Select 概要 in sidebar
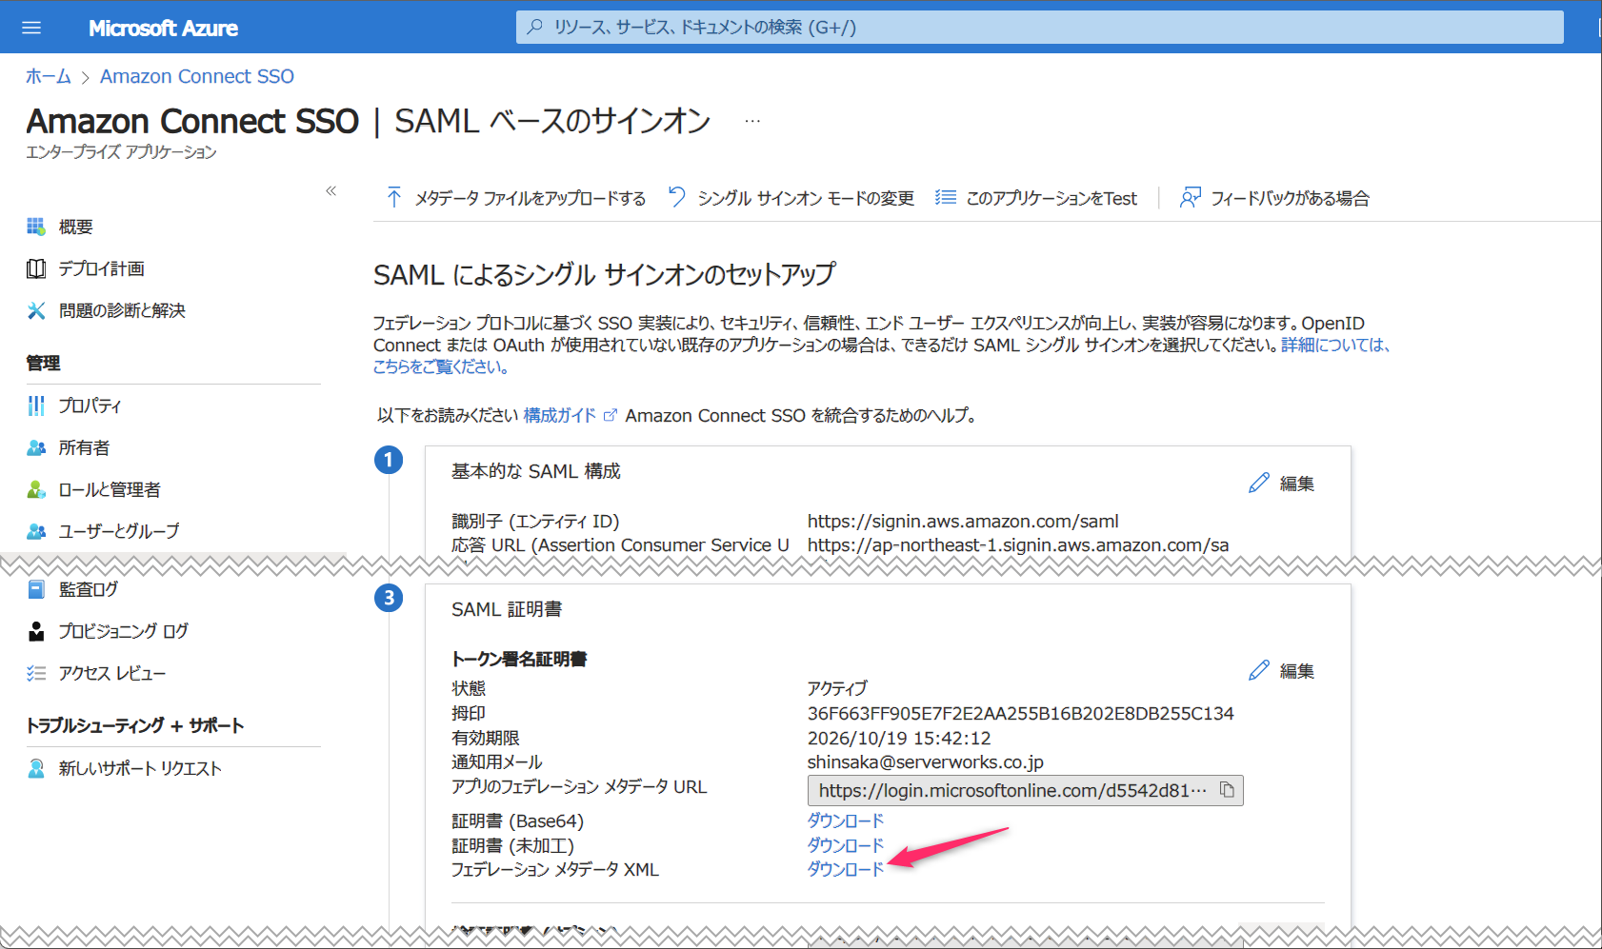This screenshot has width=1602, height=949. click(x=76, y=227)
